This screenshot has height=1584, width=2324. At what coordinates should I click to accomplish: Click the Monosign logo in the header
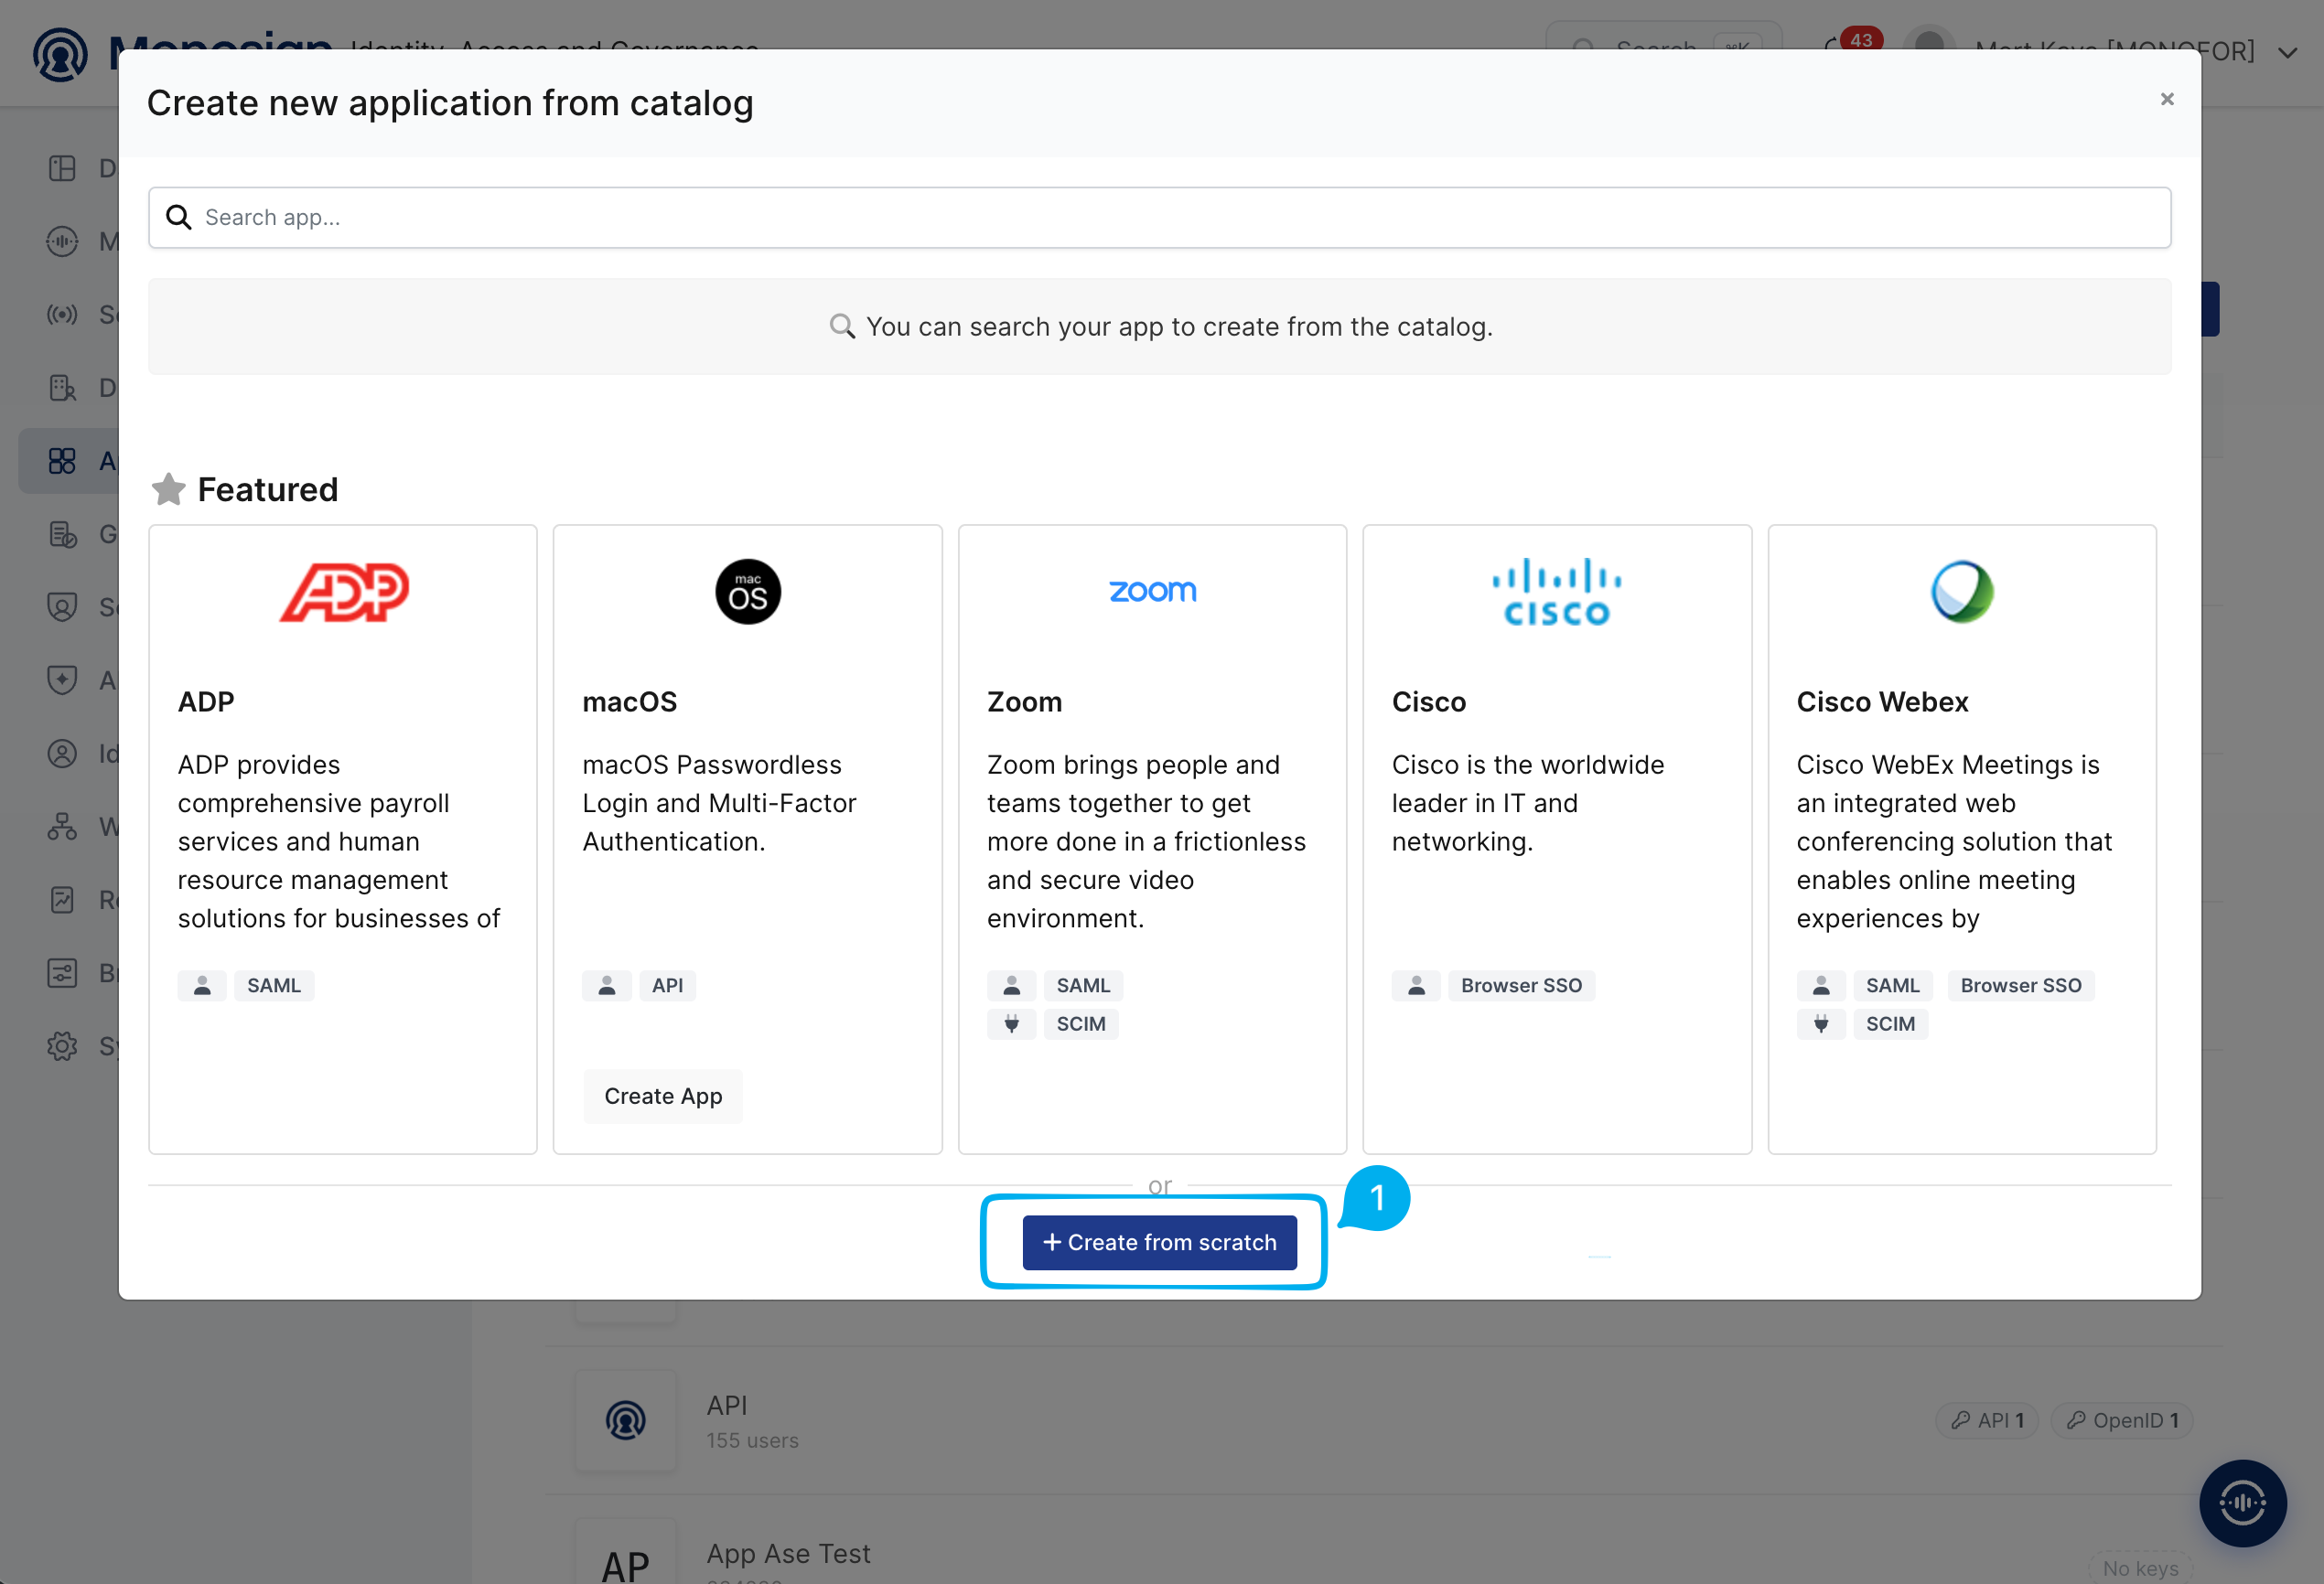click(x=60, y=53)
